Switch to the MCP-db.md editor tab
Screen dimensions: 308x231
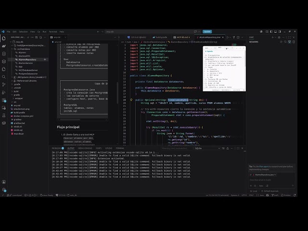coord(182,37)
